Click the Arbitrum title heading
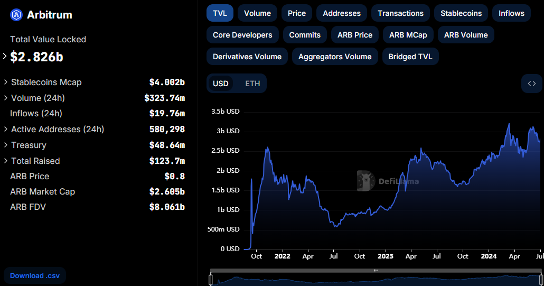 (x=50, y=15)
